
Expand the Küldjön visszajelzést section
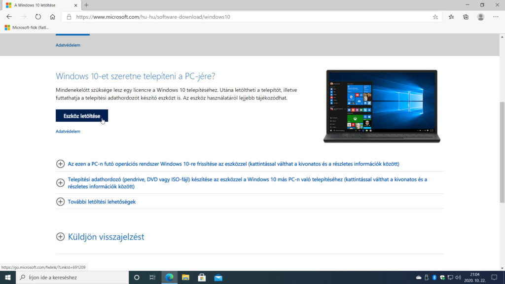coord(100,237)
